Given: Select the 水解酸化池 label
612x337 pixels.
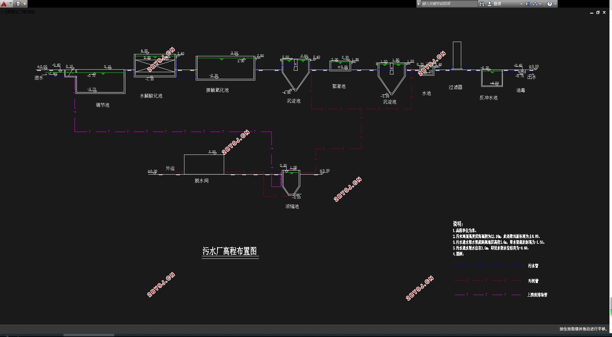Looking at the screenshot, I should coord(151,96).
